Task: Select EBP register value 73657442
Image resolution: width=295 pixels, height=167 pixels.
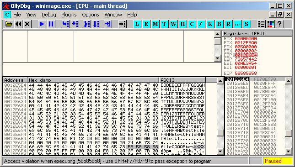Action: tap(246, 59)
